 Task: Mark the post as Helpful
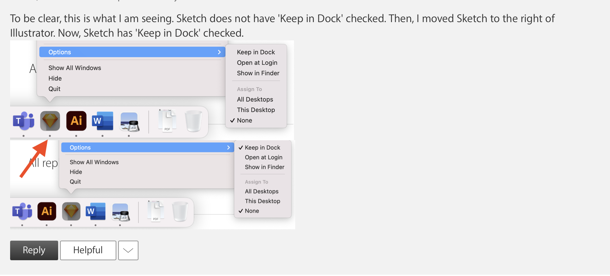pos(88,250)
